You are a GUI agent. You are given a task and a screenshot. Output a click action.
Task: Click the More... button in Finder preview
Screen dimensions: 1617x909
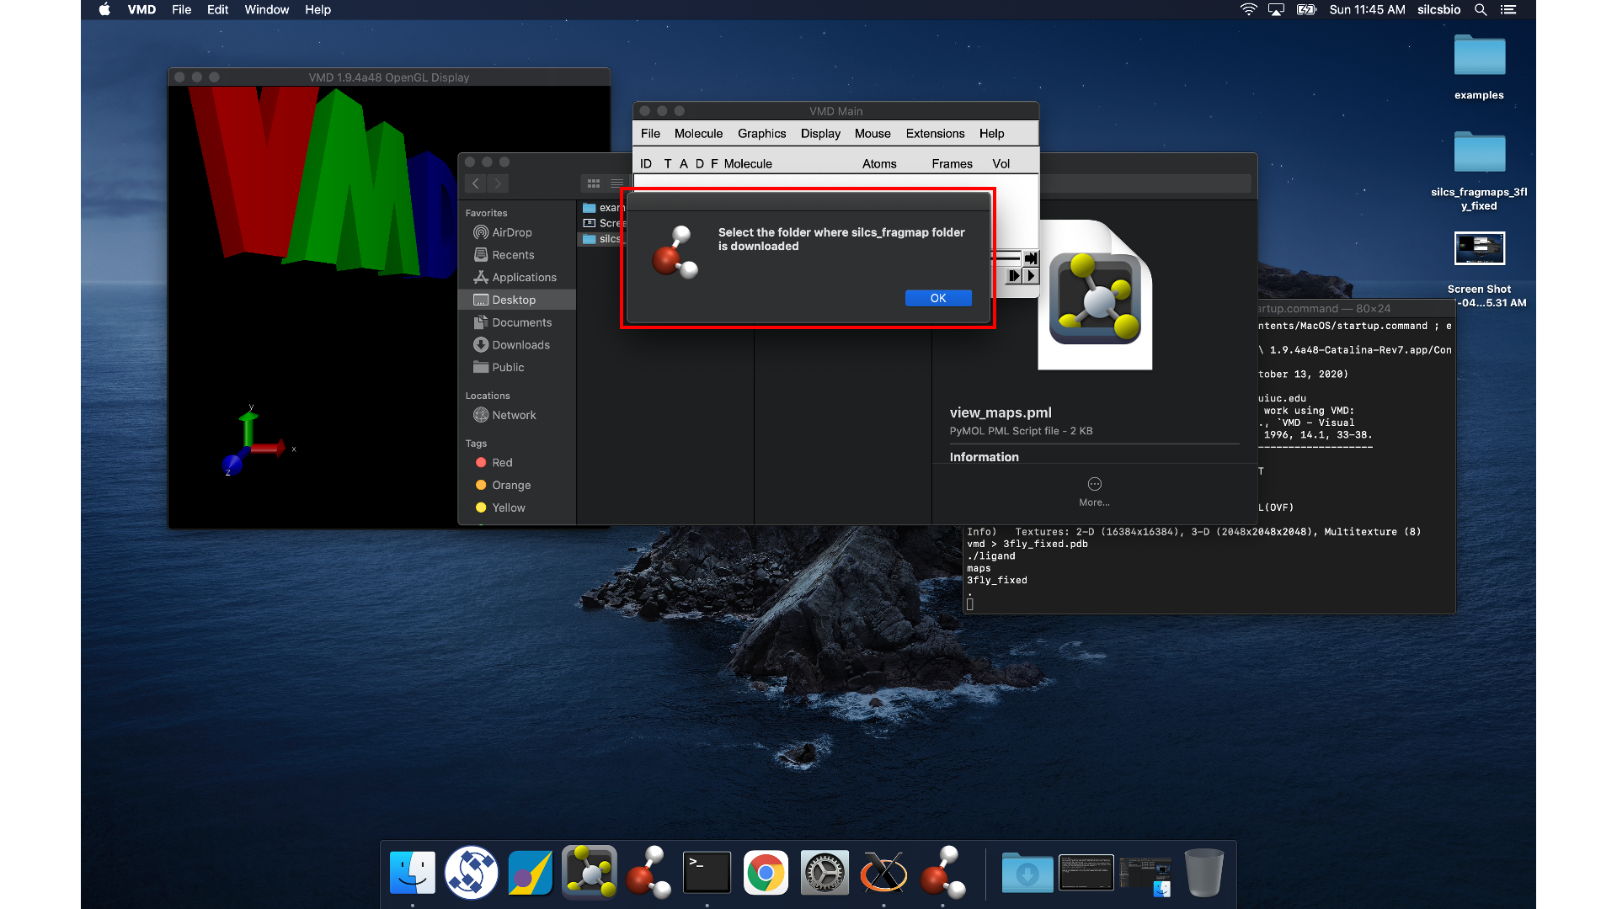click(x=1094, y=492)
